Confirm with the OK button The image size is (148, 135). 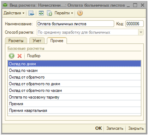[x=99, y=128]
